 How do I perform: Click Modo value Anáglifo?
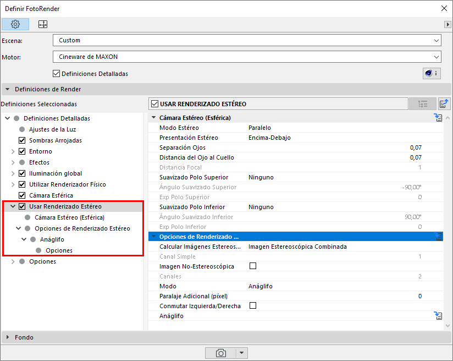point(260,286)
